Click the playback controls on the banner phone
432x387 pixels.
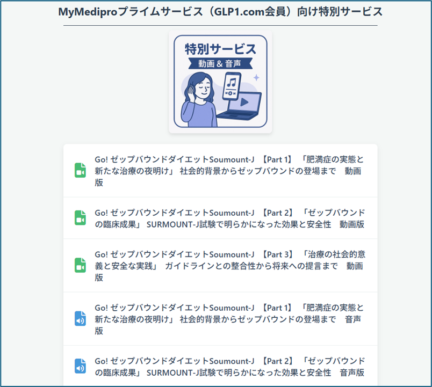click(x=231, y=93)
